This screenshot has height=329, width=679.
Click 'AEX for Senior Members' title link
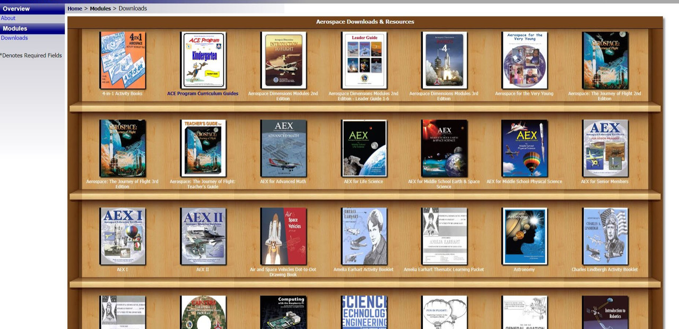(605, 181)
